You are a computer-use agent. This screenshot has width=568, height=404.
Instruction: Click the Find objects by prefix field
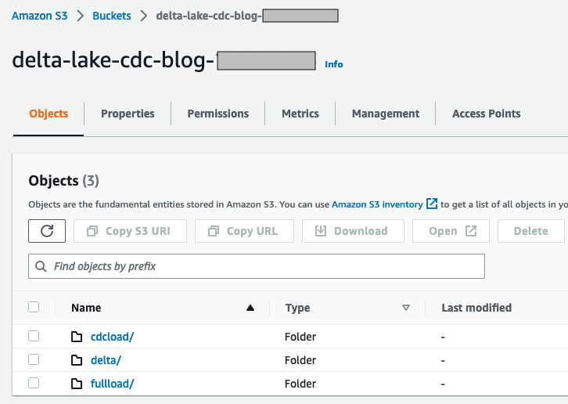266,267
